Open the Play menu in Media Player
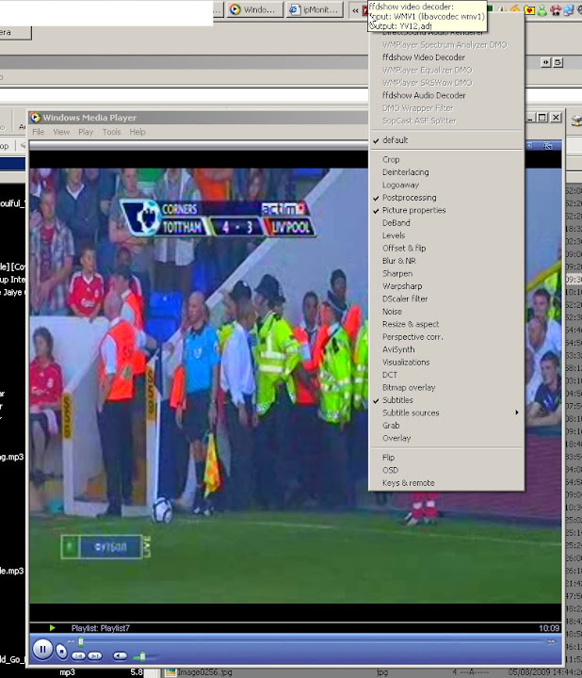Viewport: 582px width, 678px height. tap(86, 132)
